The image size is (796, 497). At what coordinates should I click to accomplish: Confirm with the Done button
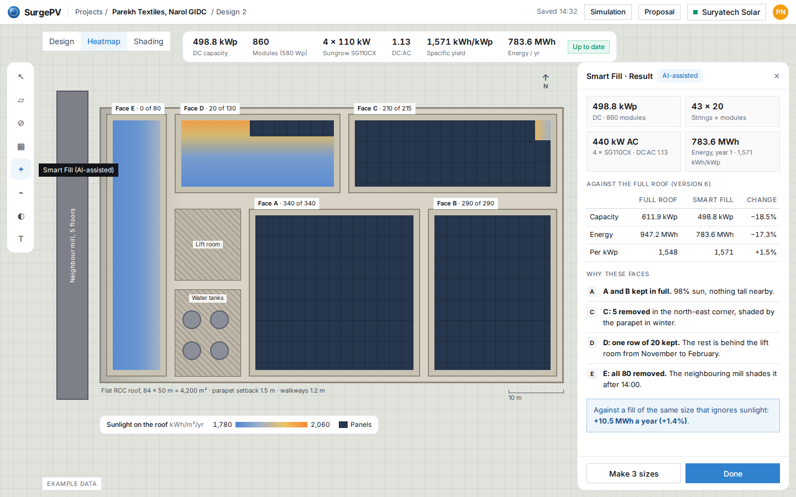(732, 474)
